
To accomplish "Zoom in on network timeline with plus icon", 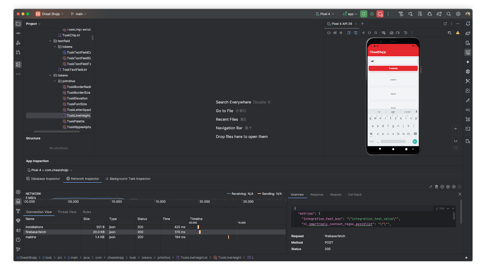I will 448,187.
